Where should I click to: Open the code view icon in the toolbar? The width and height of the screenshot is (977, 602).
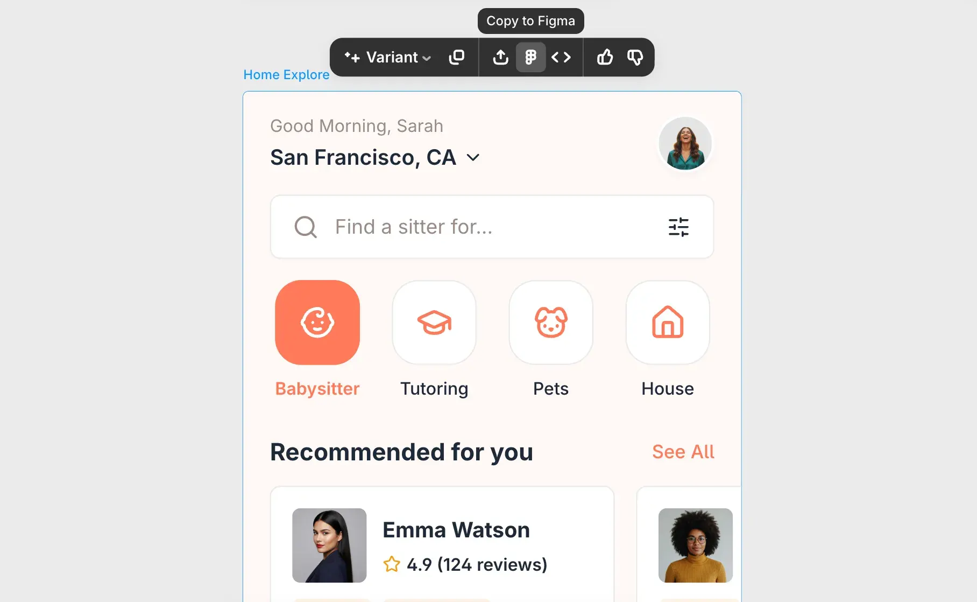[562, 57]
